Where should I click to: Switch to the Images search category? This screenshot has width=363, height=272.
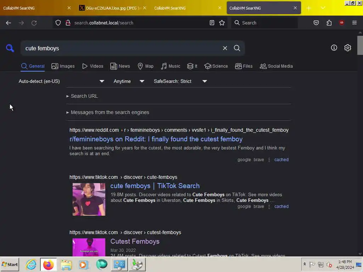pyautogui.click(x=63, y=66)
